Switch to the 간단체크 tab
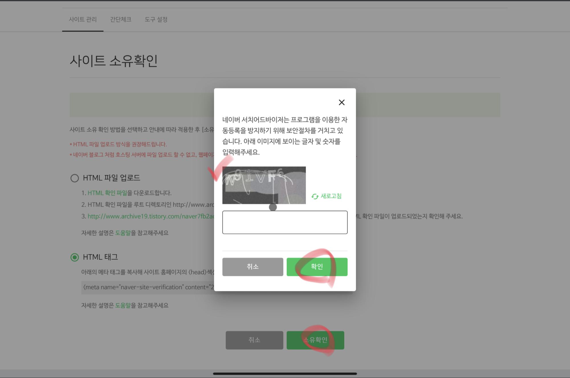Image resolution: width=570 pixels, height=378 pixels. coord(121,19)
